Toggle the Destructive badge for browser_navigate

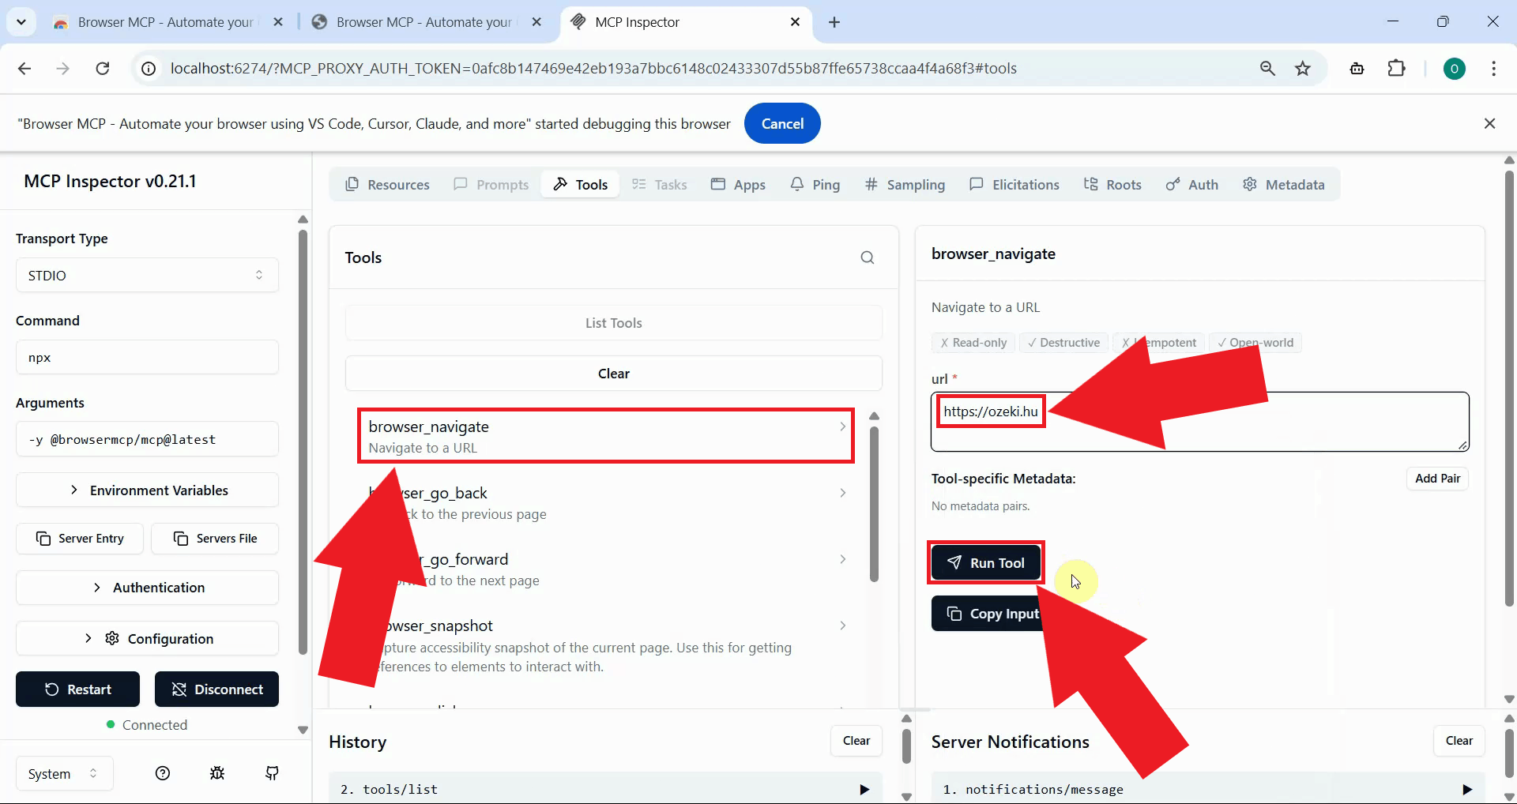coord(1063,342)
